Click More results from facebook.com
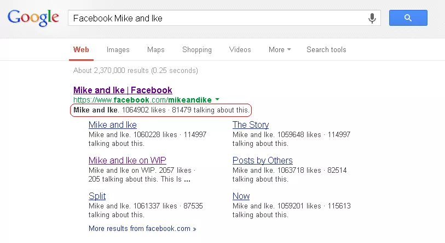The image size is (445, 243). pos(142,229)
